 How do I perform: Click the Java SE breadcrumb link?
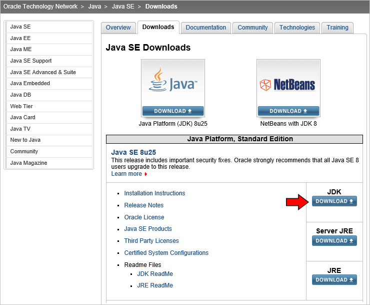pos(123,7)
